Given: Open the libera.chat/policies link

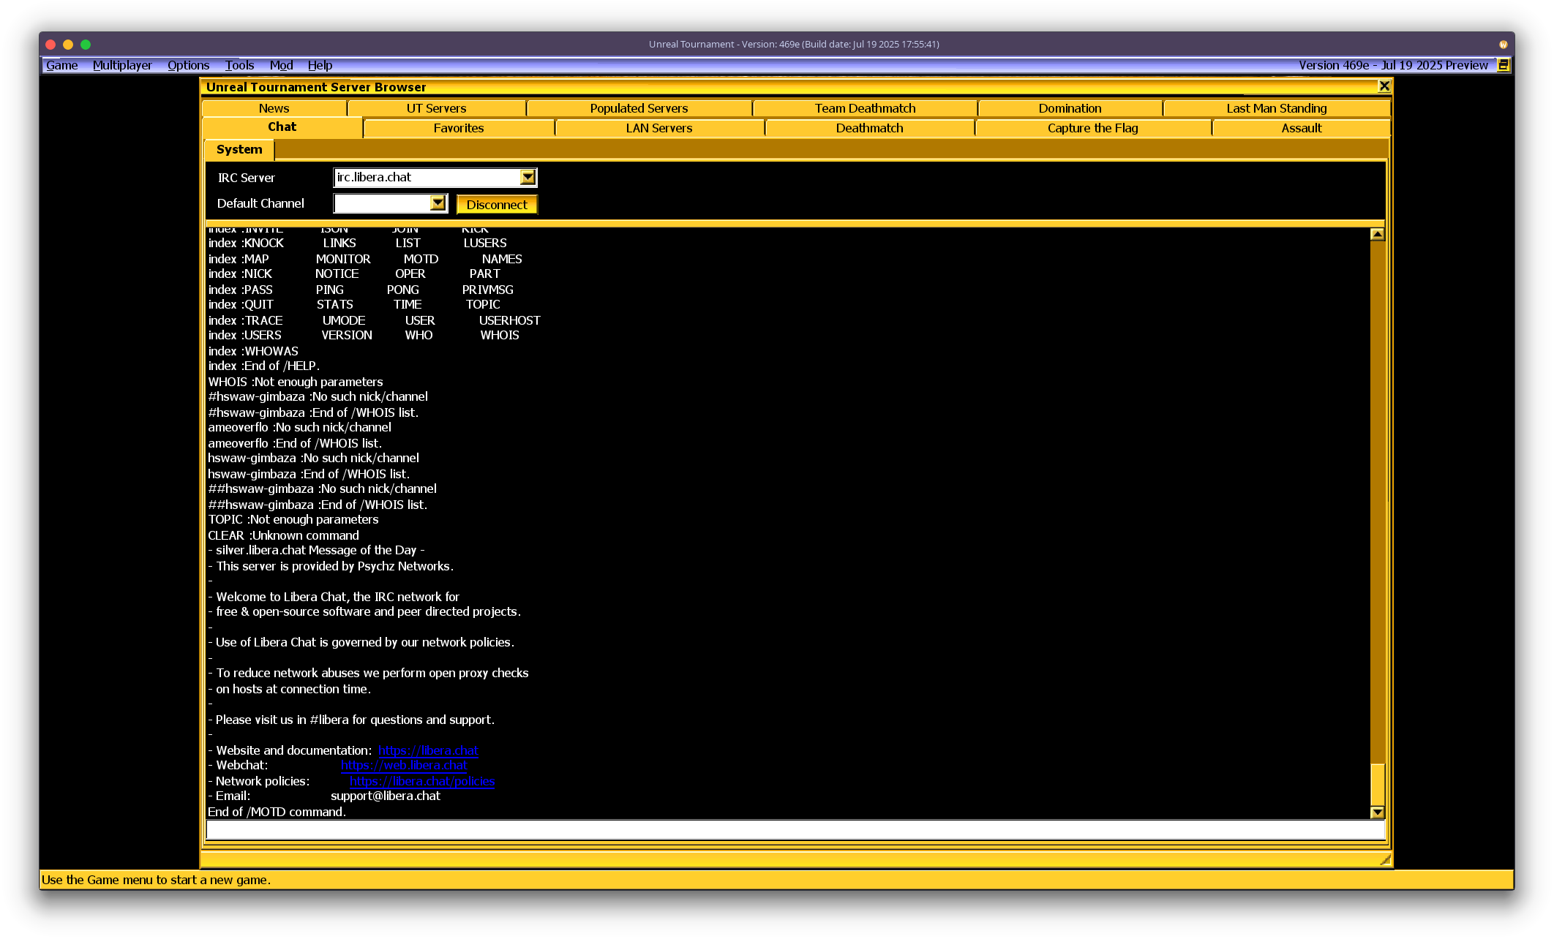Looking at the screenshot, I should click(x=421, y=781).
